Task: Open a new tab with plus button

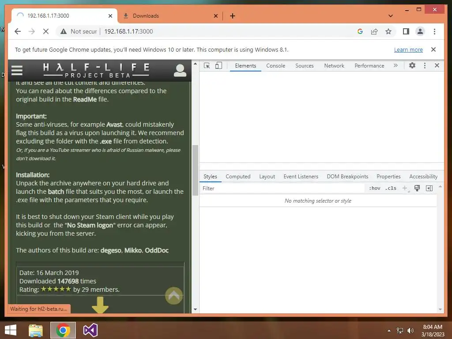Action: click(x=233, y=16)
